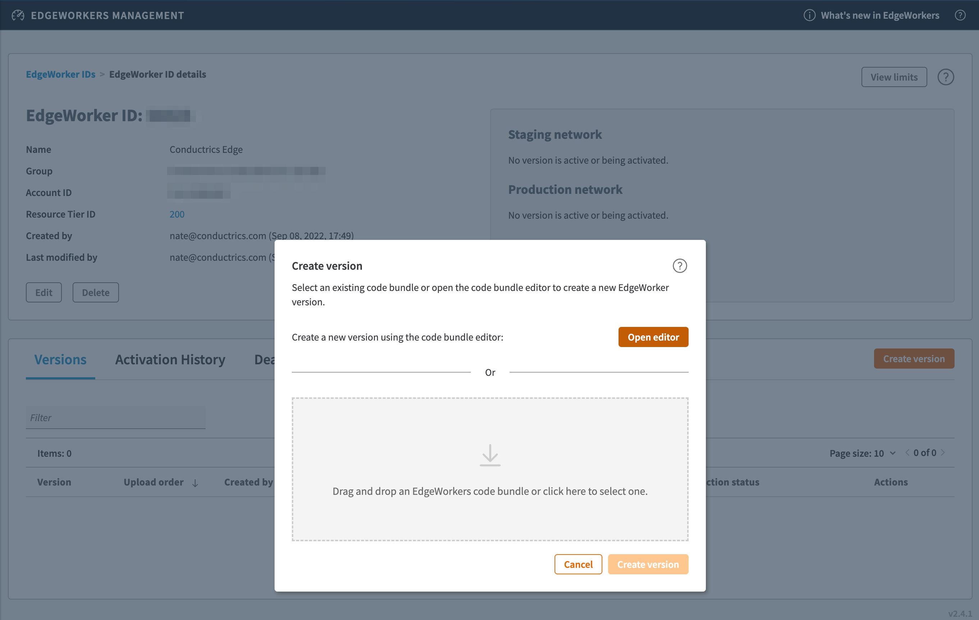Click Create version button in dialog
This screenshot has width=979, height=620.
(648, 564)
